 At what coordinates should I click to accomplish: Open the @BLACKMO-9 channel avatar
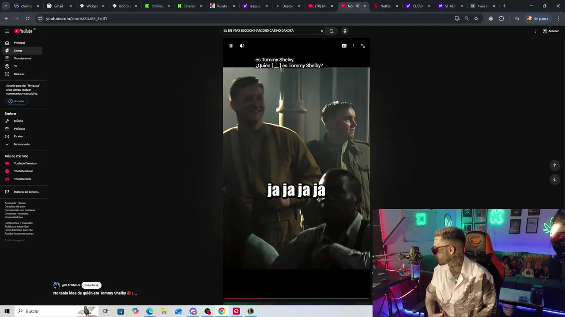pos(56,285)
